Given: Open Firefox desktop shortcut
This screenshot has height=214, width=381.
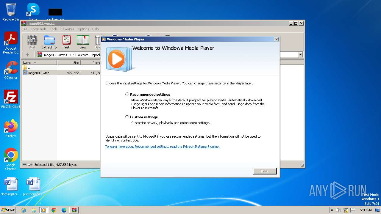Looking at the screenshot, I should (11, 128).
